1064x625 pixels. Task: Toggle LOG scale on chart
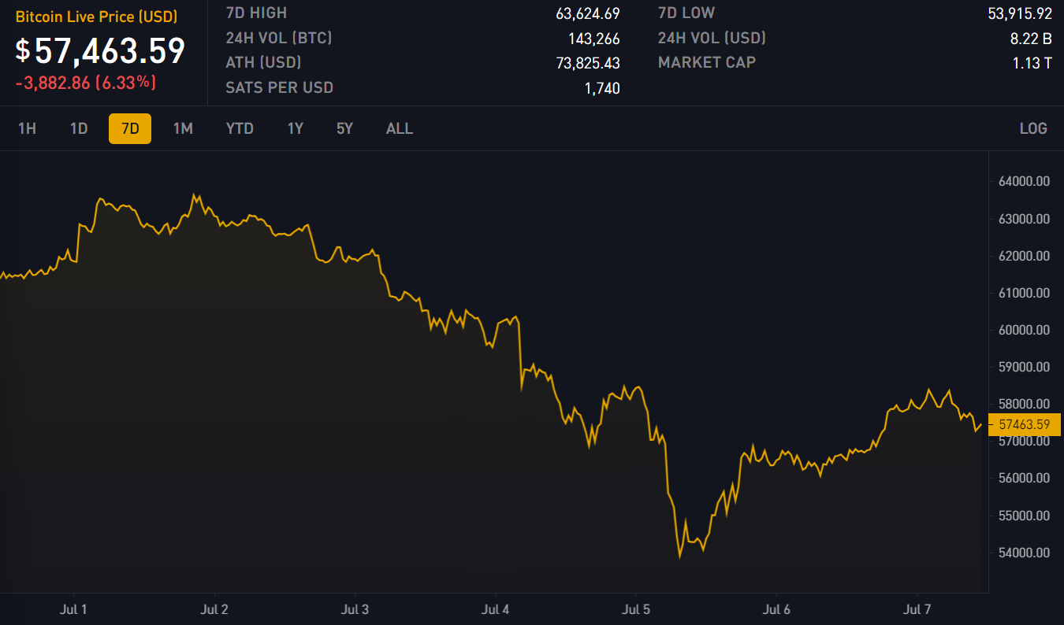[x=1033, y=128]
